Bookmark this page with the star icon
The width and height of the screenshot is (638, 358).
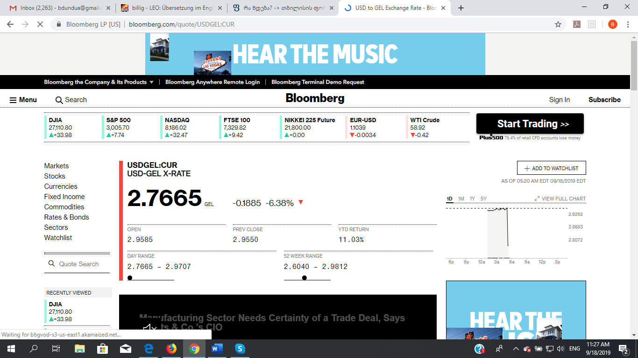[558, 24]
